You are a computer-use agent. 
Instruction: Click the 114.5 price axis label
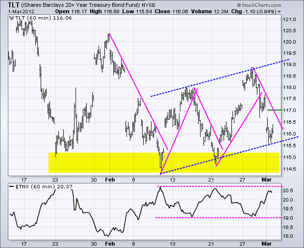click(289, 169)
